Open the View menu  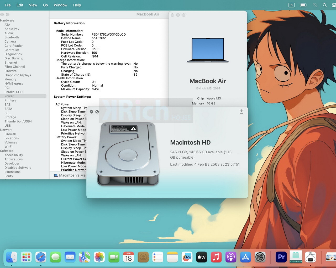pyautogui.click(x=33, y=5)
